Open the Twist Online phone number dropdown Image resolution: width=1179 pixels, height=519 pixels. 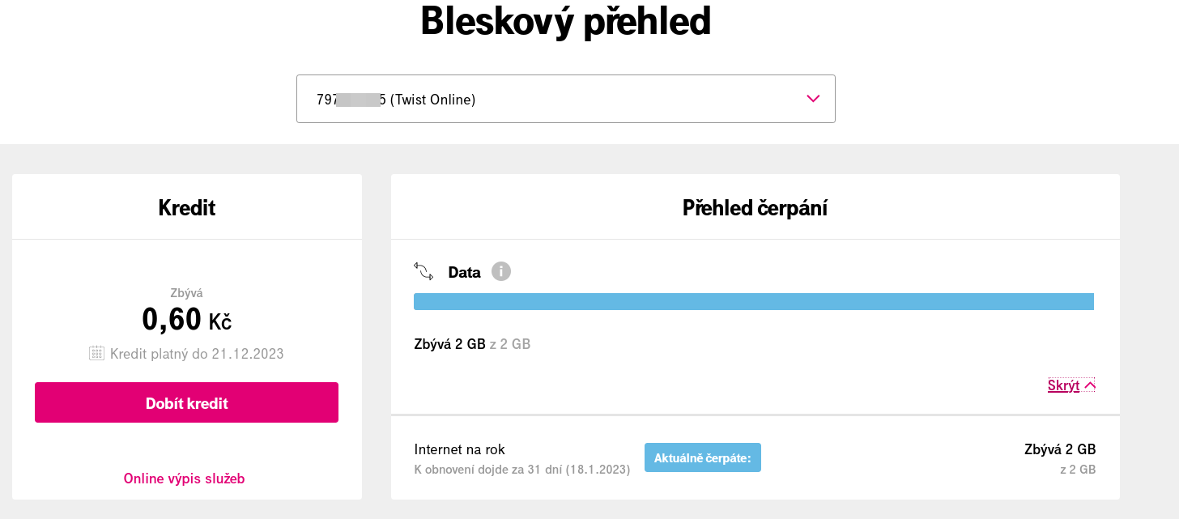[565, 99]
